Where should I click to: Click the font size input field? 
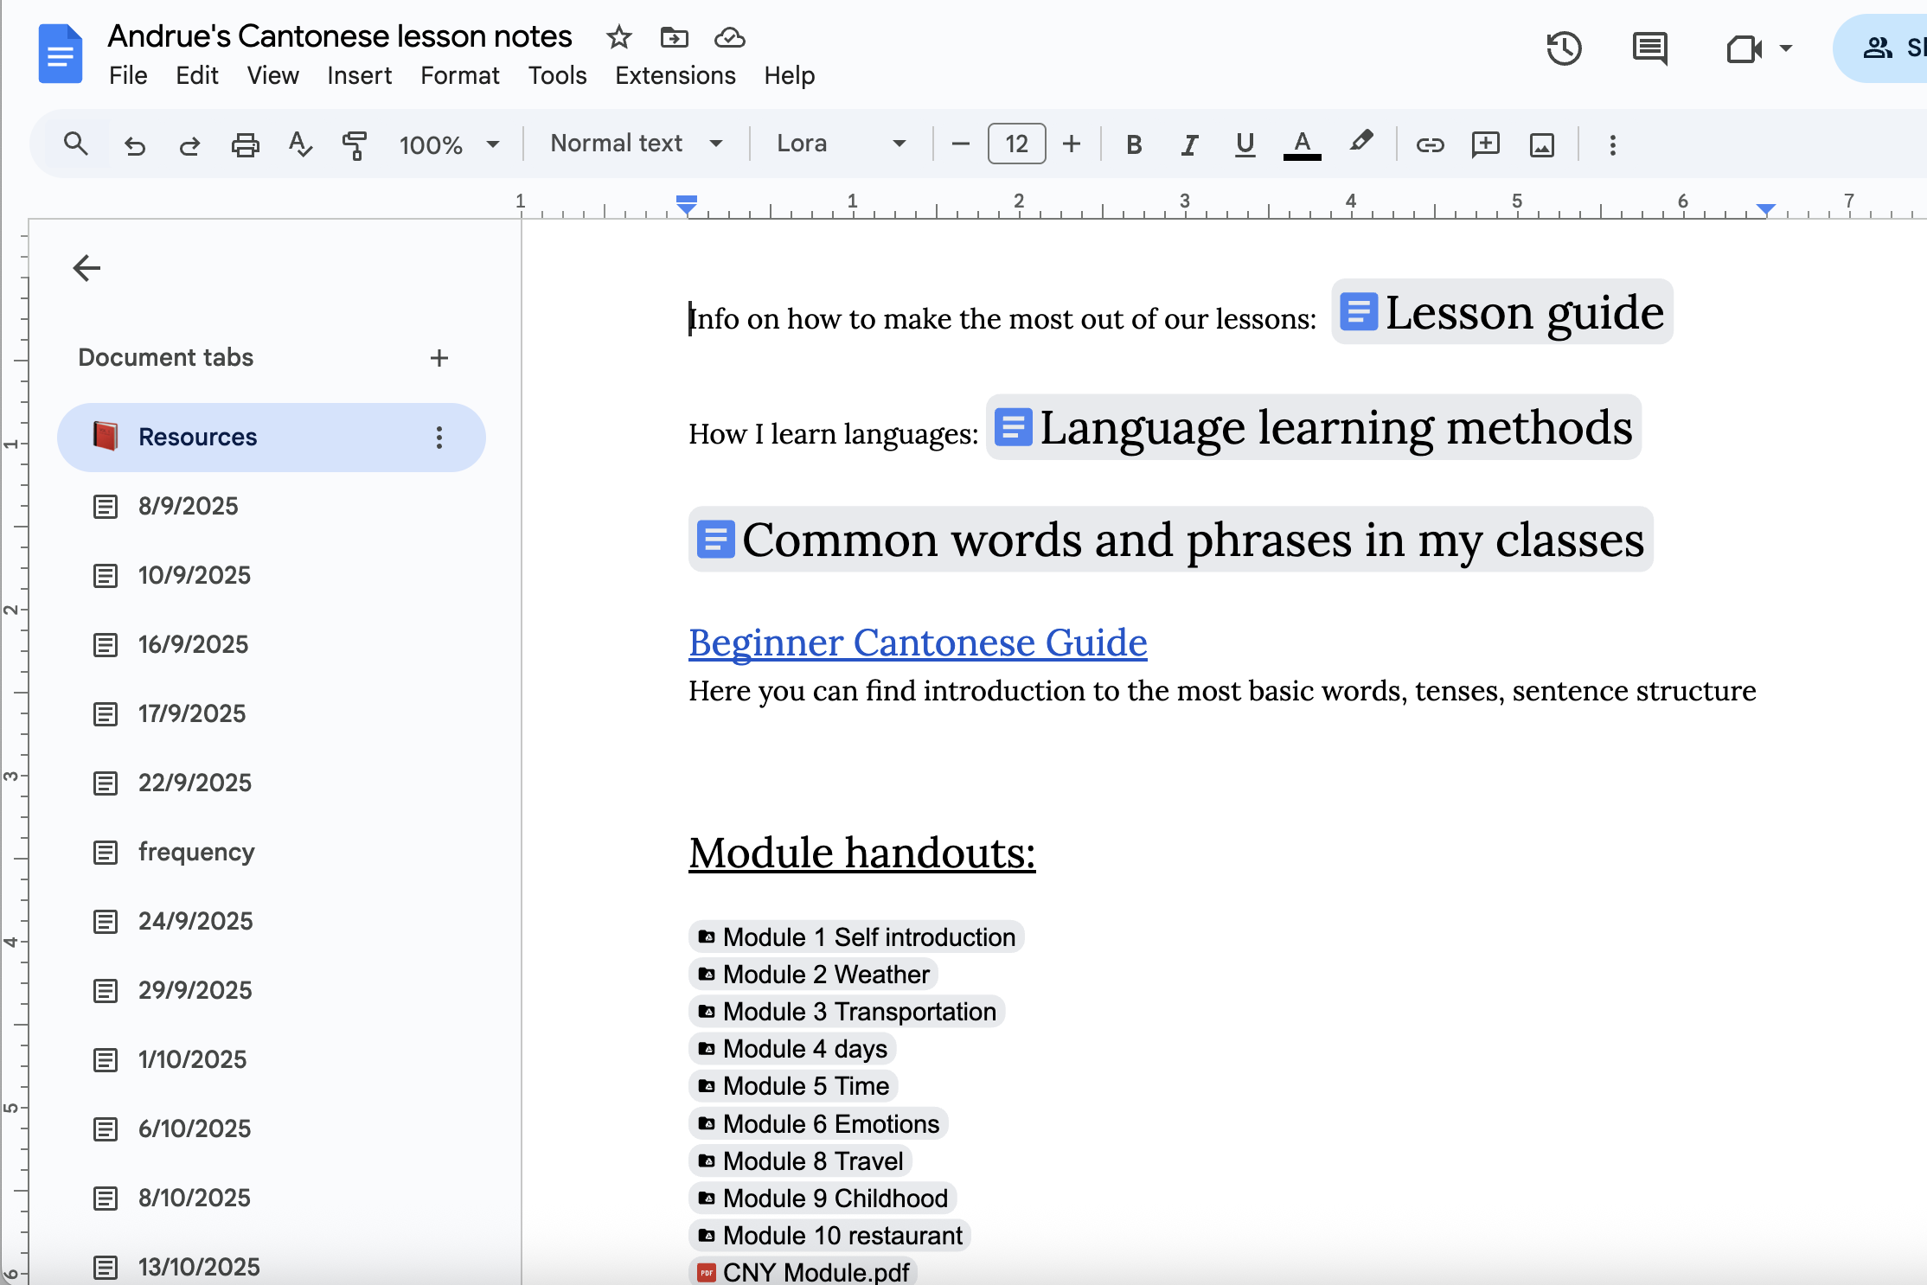click(x=1016, y=144)
